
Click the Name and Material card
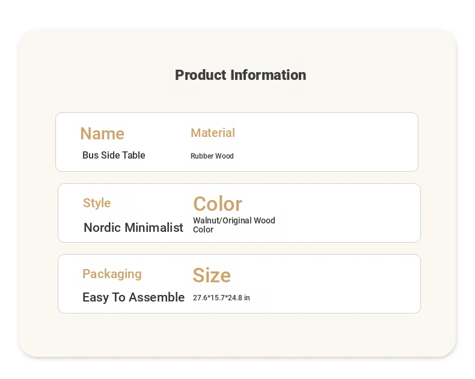click(237, 142)
